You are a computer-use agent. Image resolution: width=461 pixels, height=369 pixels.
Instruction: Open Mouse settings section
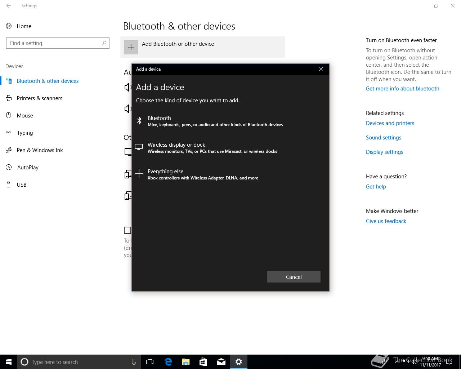click(25, 116)
